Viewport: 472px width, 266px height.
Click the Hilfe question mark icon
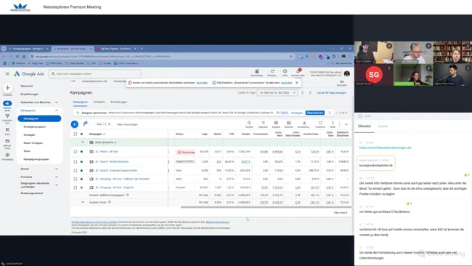(x=285, y=72)
